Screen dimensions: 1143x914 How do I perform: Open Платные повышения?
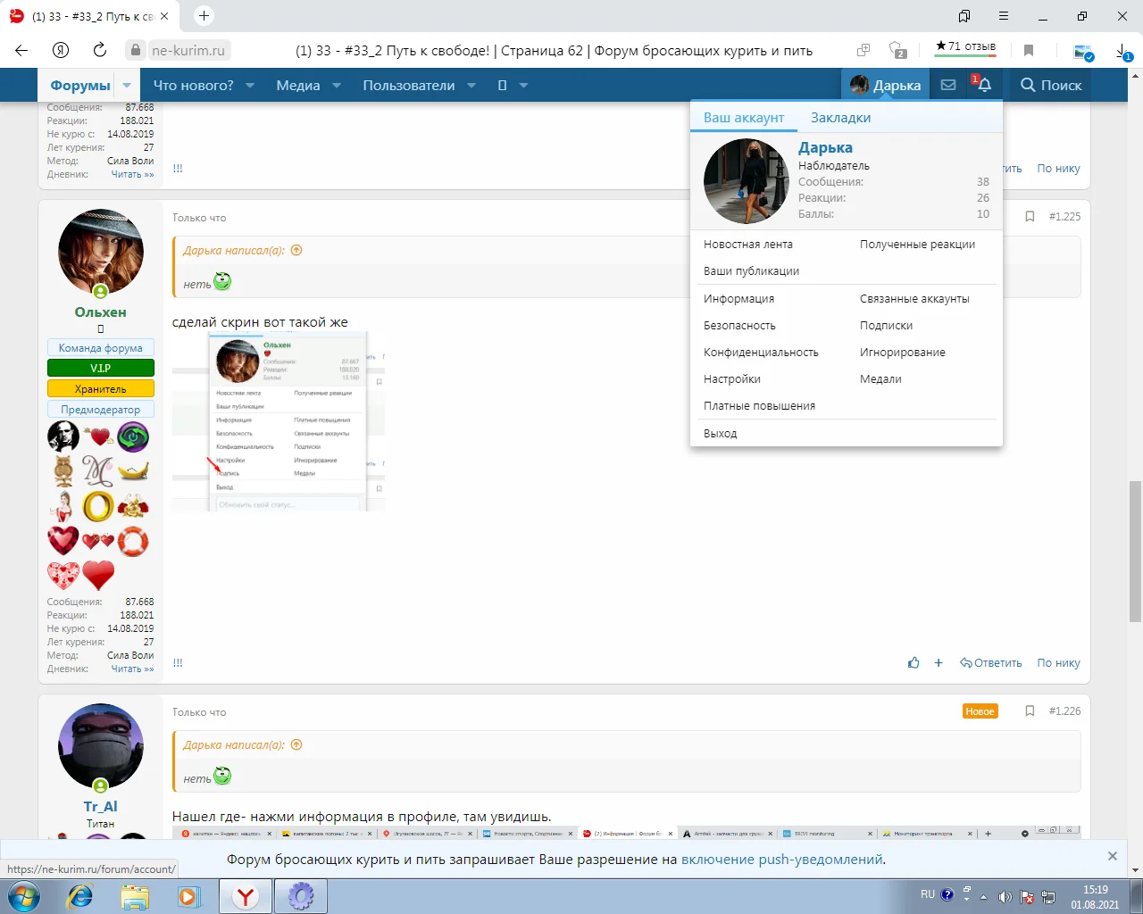tap(759, 406)
